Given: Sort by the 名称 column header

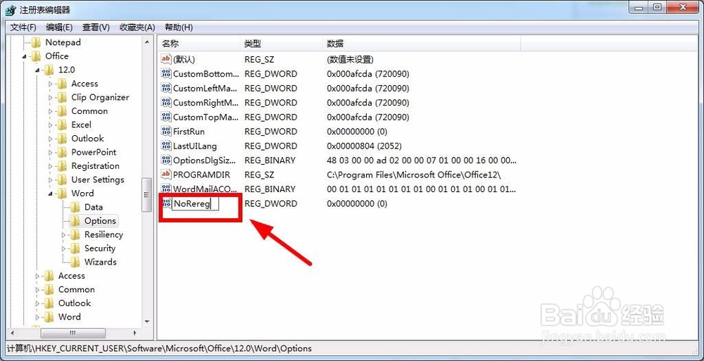Looking at the screenshot, I should 199,44.
